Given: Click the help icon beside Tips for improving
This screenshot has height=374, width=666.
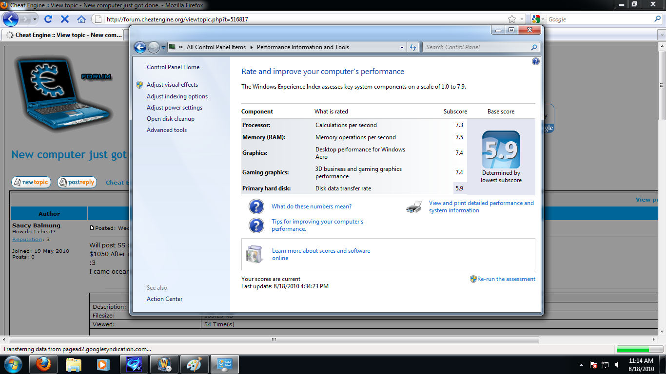Looking at the screenshot, I should coord(256,225).
